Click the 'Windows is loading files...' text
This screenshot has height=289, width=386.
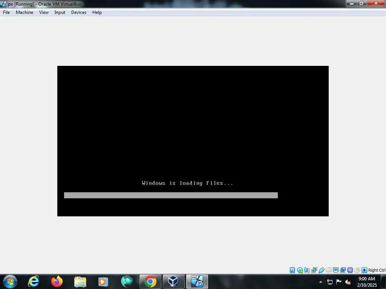point(187,183)
